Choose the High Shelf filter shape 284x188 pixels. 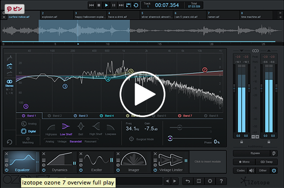point(96,129)
